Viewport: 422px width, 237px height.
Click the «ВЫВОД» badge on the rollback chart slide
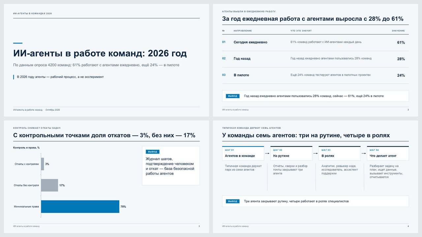coord(153,152)
